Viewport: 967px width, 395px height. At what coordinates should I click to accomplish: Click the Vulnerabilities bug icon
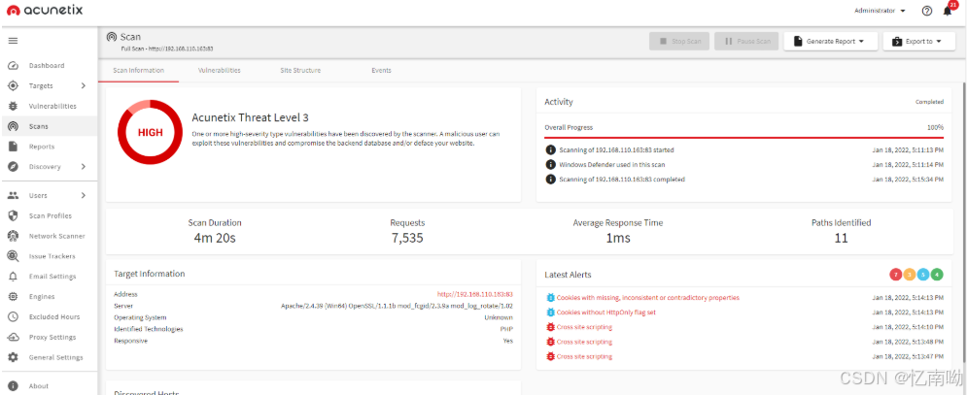(x=13, y=106)
